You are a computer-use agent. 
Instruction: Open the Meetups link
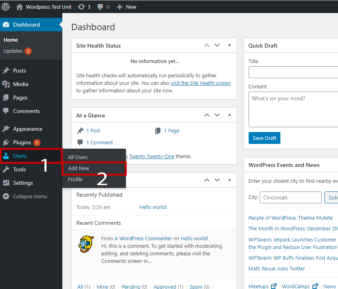tap(259, 286)
